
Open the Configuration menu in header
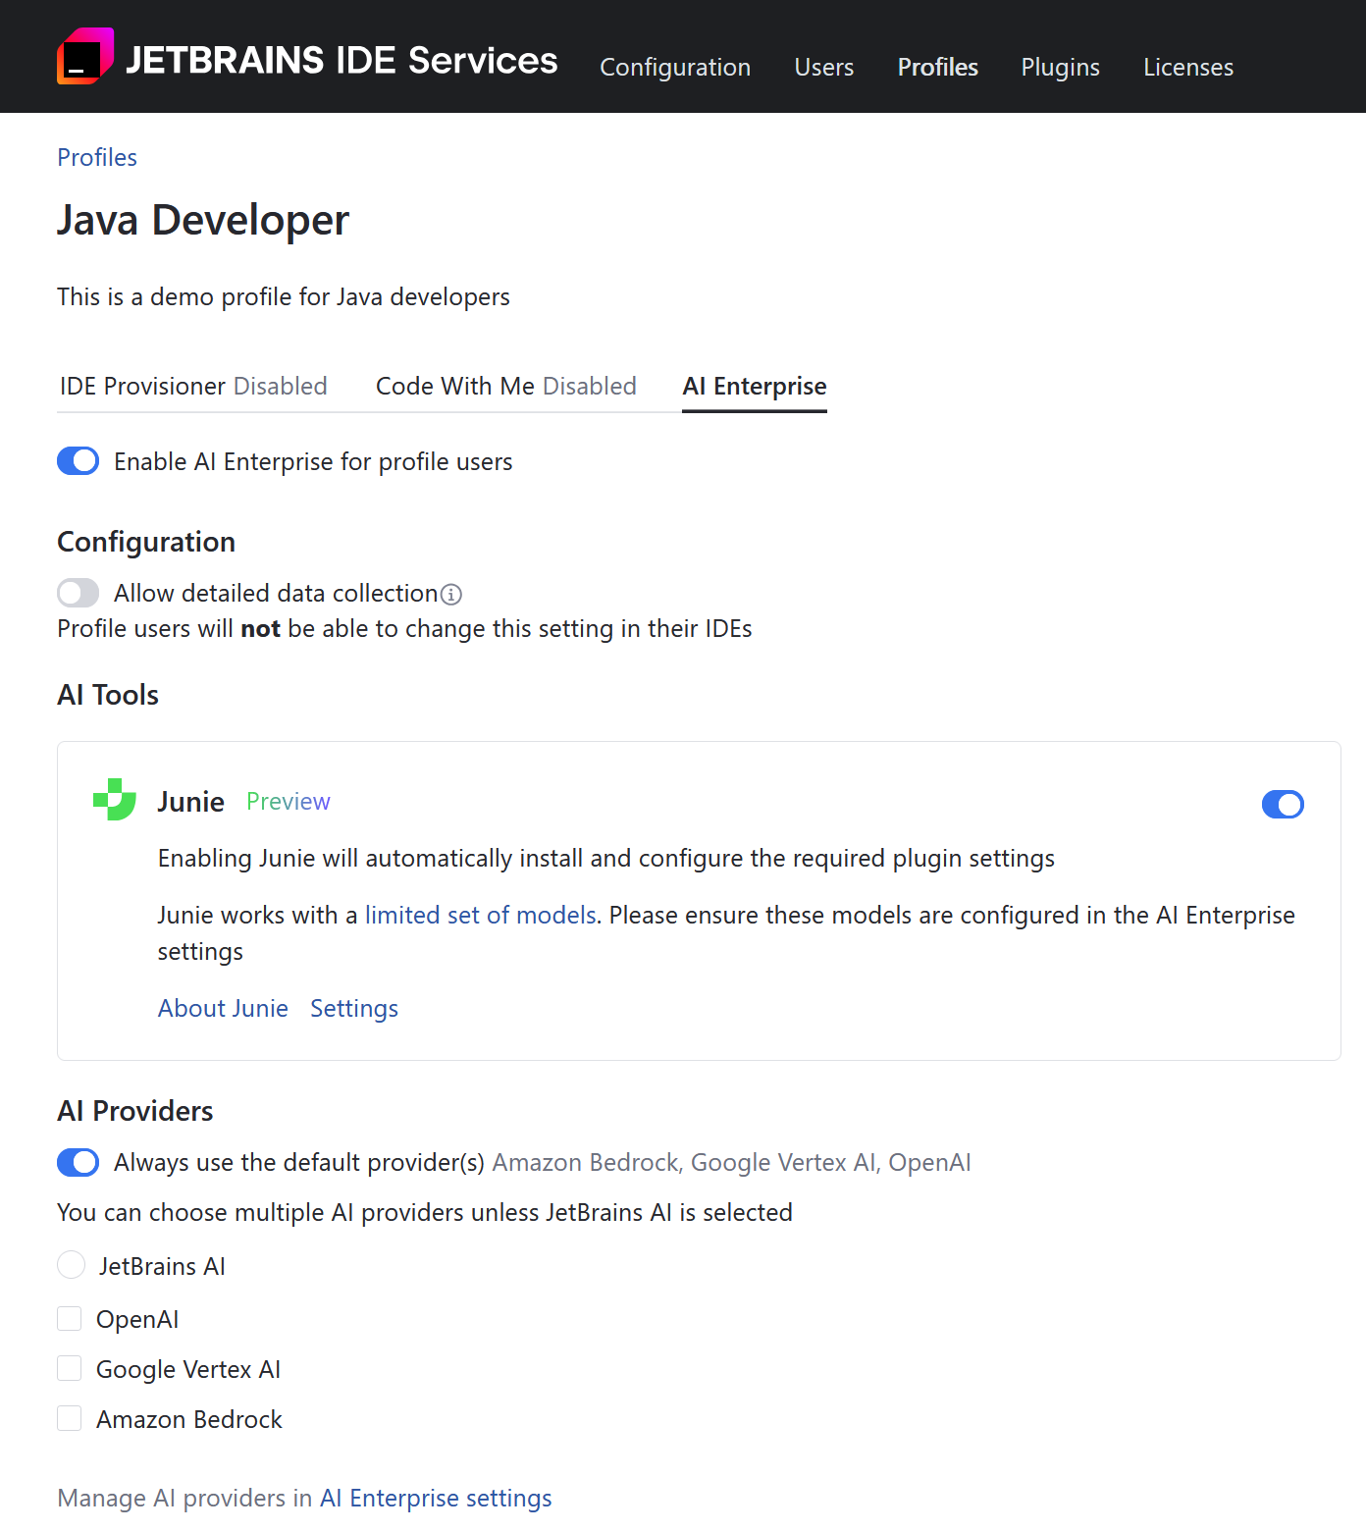[675, 67]
